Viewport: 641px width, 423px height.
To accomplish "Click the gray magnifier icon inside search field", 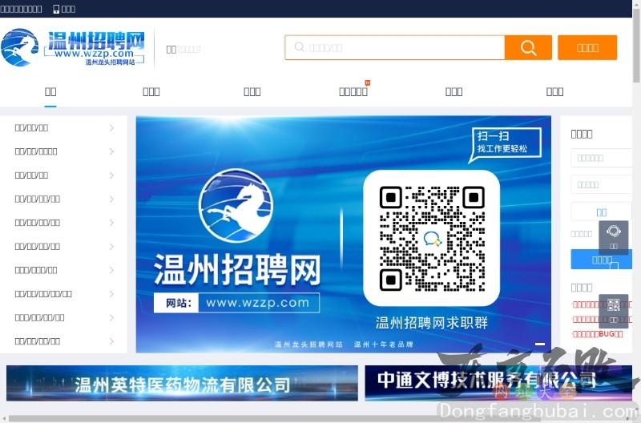I will click(299, 47).
